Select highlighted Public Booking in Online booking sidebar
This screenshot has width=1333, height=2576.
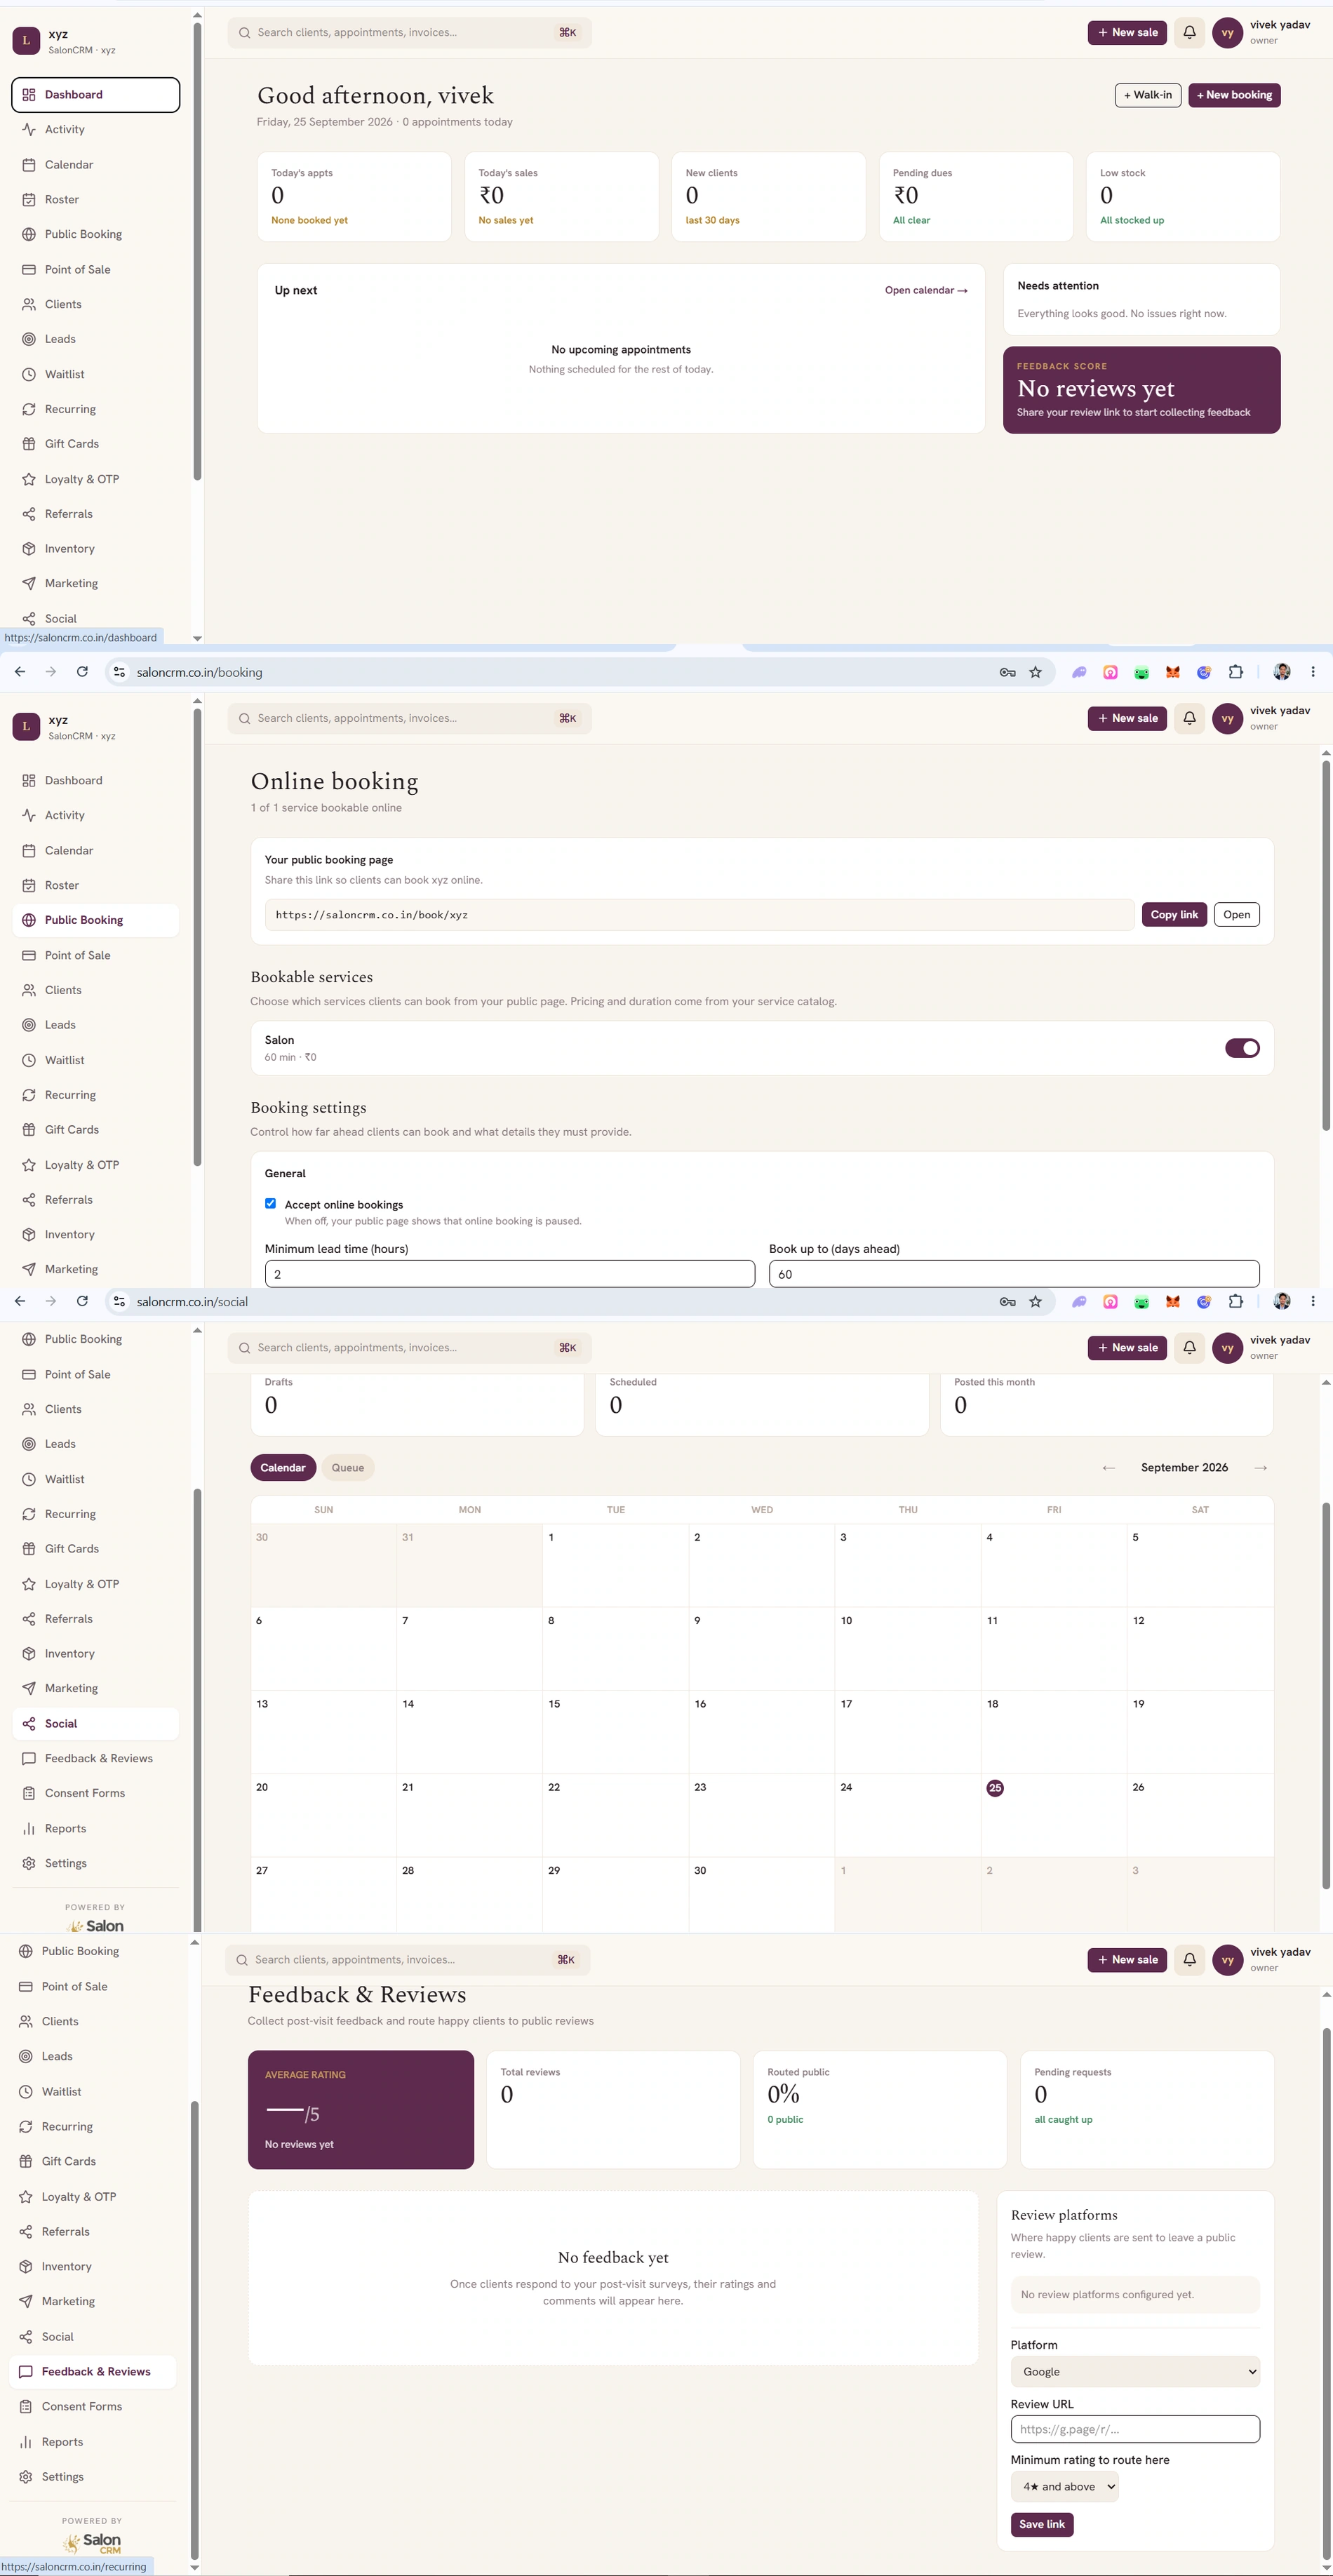click(x=95, y=920)
